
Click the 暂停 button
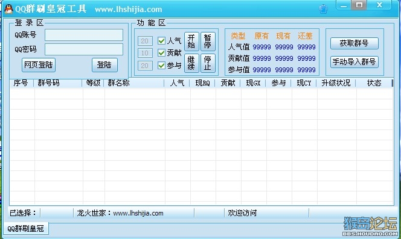208,42
